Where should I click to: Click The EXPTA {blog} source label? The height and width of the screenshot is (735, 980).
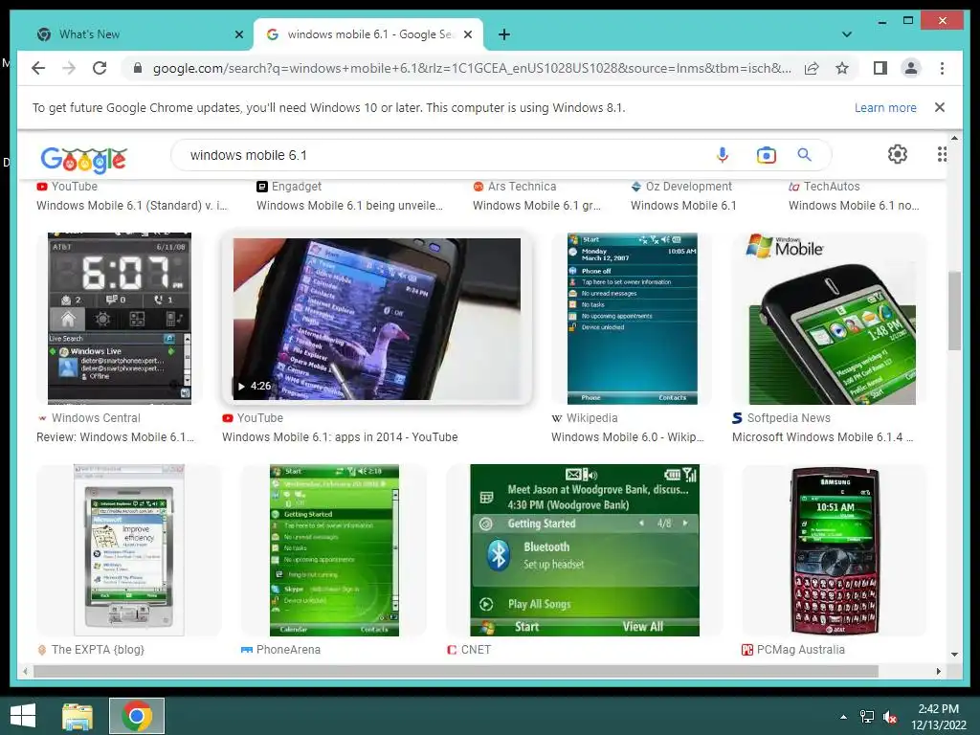coord(98,650)
